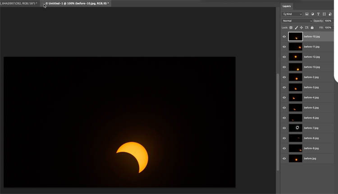Screen dimensions: 338x194
Task: Filter layers by adjustment layer icon
Action: (x=313, y=14)
